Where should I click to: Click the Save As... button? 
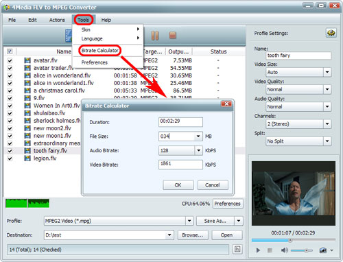(215, 221)
